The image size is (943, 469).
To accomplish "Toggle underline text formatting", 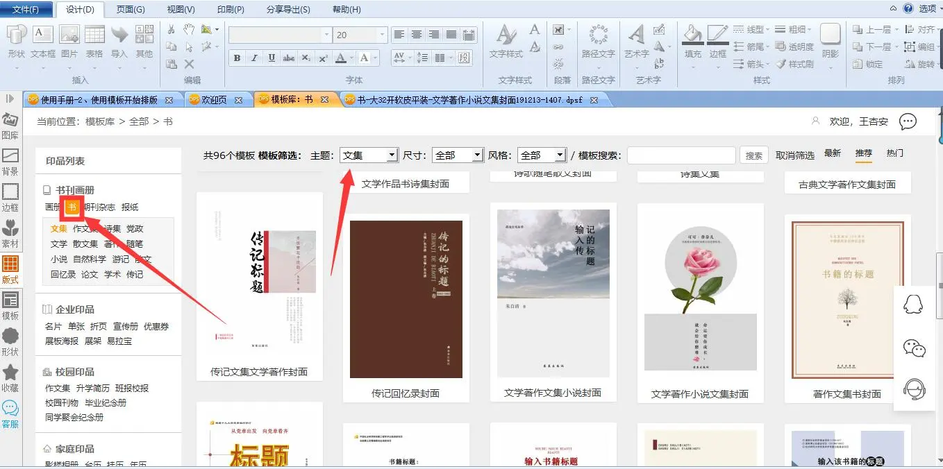I will pos(272,58).
